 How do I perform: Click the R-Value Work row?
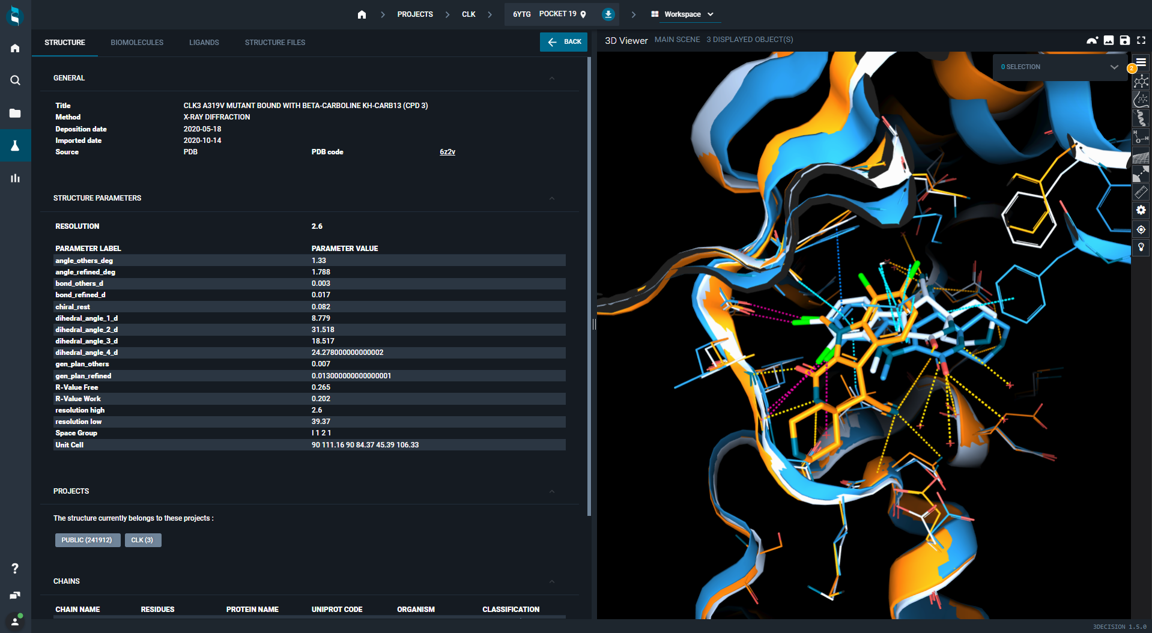(x=309, y=399)
